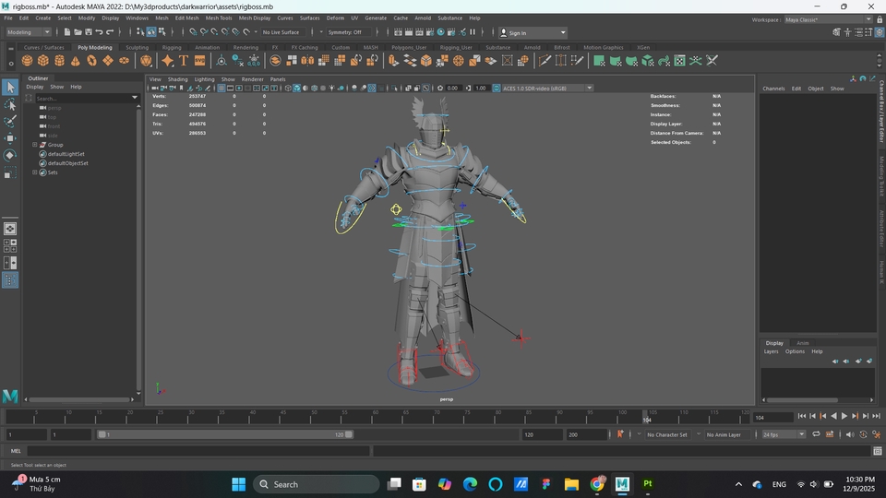
Task: Create polygon Type text with T icon
Action: click(x=184, y=61)
